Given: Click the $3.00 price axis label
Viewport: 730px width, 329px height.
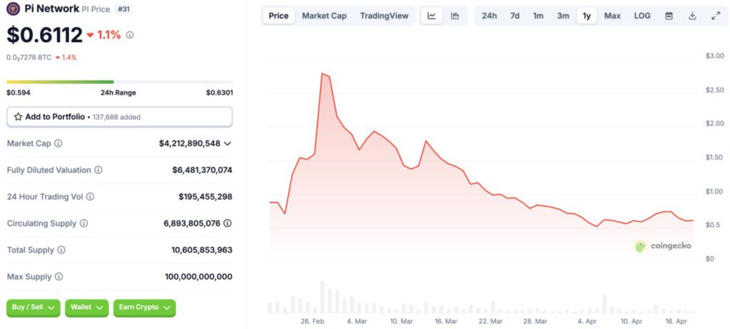Looking at the screenshot, I should pos(714,56).
